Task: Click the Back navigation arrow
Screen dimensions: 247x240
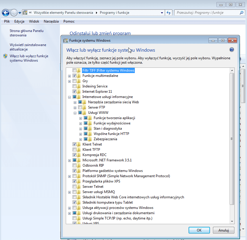Action: pos(6,13)
